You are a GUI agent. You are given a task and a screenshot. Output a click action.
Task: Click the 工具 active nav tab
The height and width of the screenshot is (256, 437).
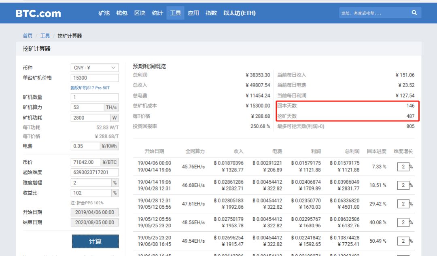175,13
